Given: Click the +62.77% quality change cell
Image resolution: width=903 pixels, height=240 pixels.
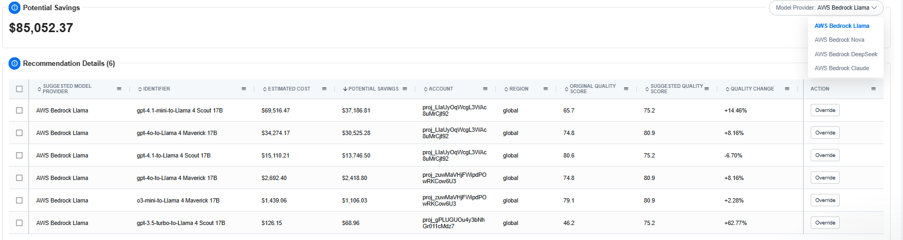Looking at the screenshot, I should [x=736, y=223].
